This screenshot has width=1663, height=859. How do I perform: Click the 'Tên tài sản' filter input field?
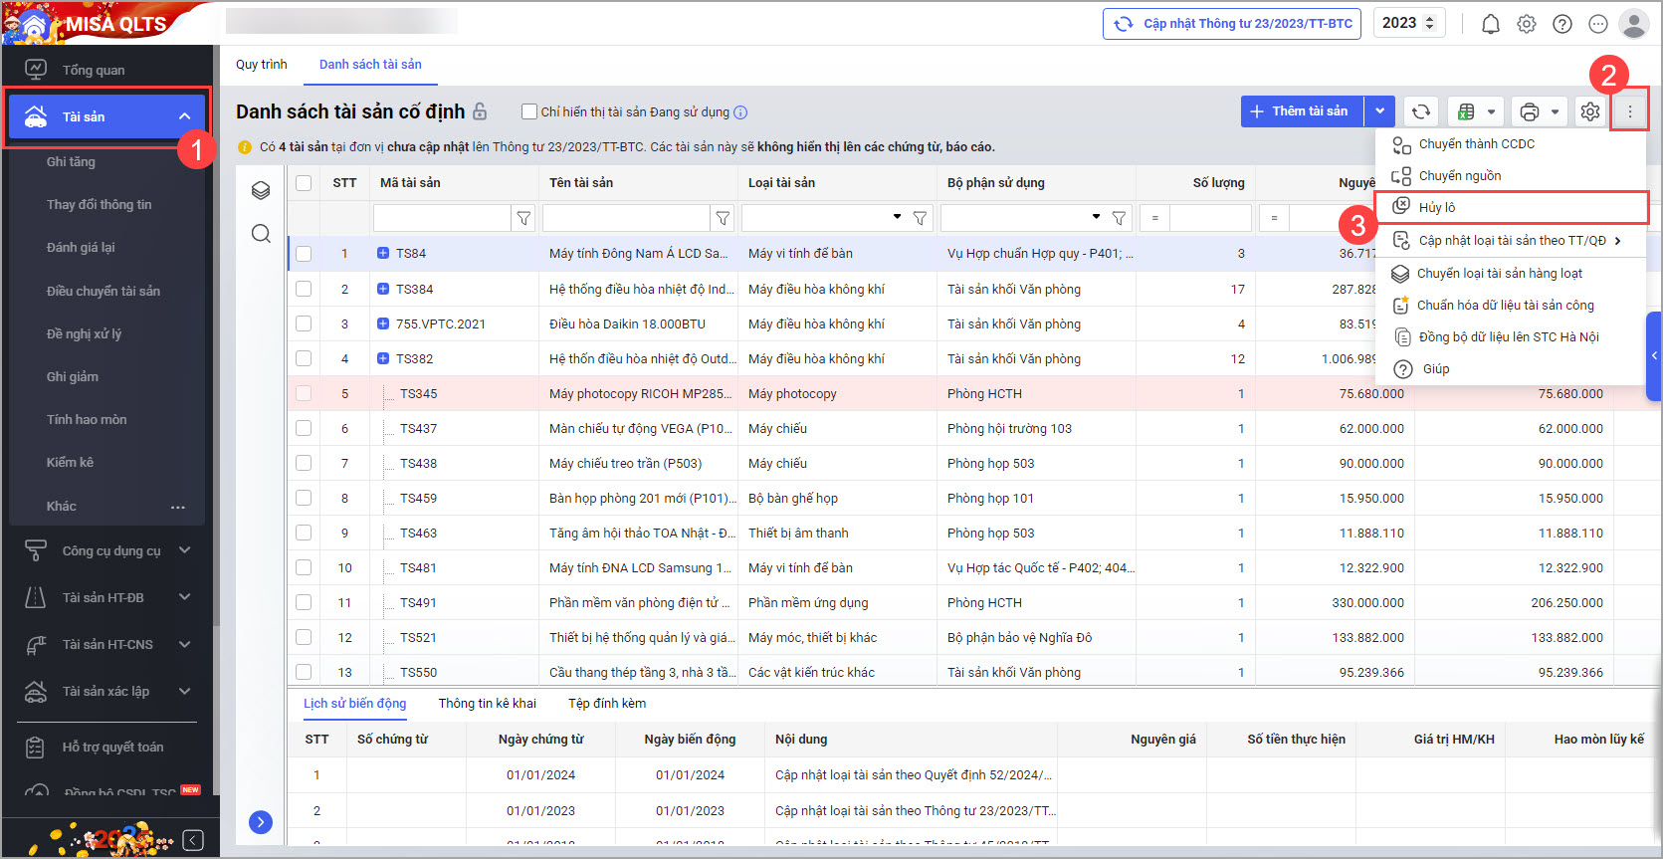625,218
